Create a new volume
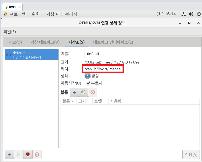202x162 pixels. point(74,92)
